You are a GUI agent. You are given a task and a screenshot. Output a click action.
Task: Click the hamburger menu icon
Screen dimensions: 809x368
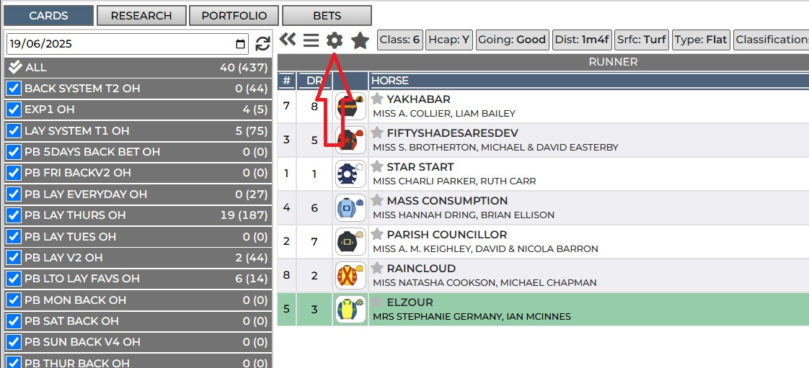pyautogui.click(x=311, y=40)
